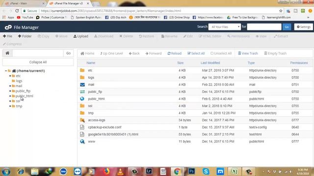
Task: Sort by Last Modified column header
Action: (210, 63)
